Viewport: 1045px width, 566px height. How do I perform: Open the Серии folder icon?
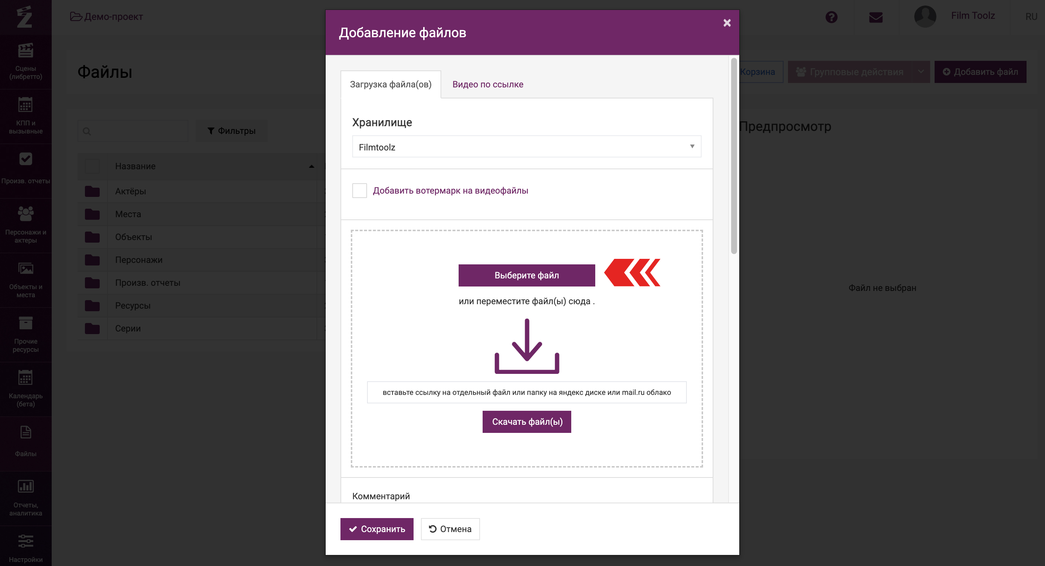click(x=92, y=328)
